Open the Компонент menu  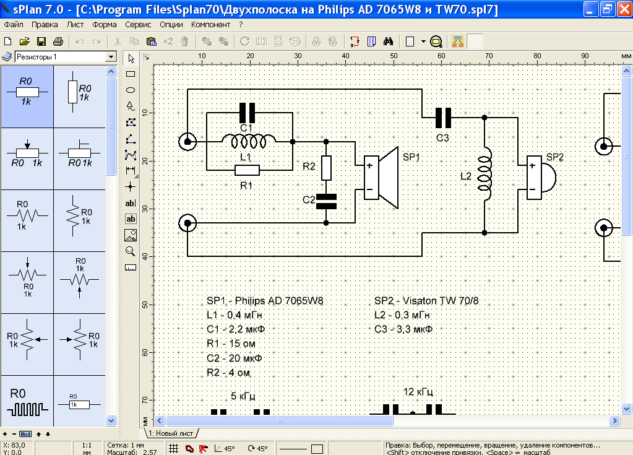(x=211, y=24)
